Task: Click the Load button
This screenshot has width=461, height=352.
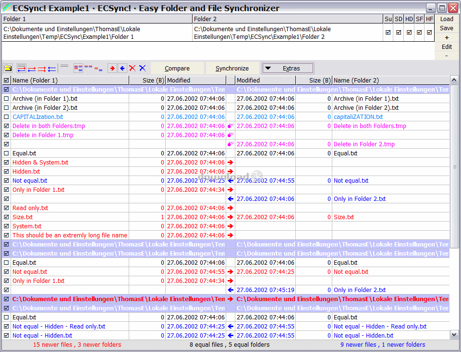Action: tap(447, 19)
